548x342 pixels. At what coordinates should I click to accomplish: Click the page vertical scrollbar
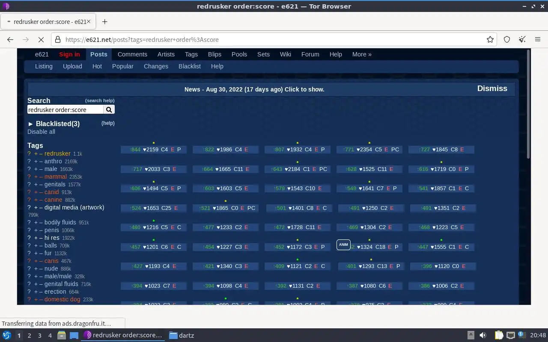tap(528, 105)
